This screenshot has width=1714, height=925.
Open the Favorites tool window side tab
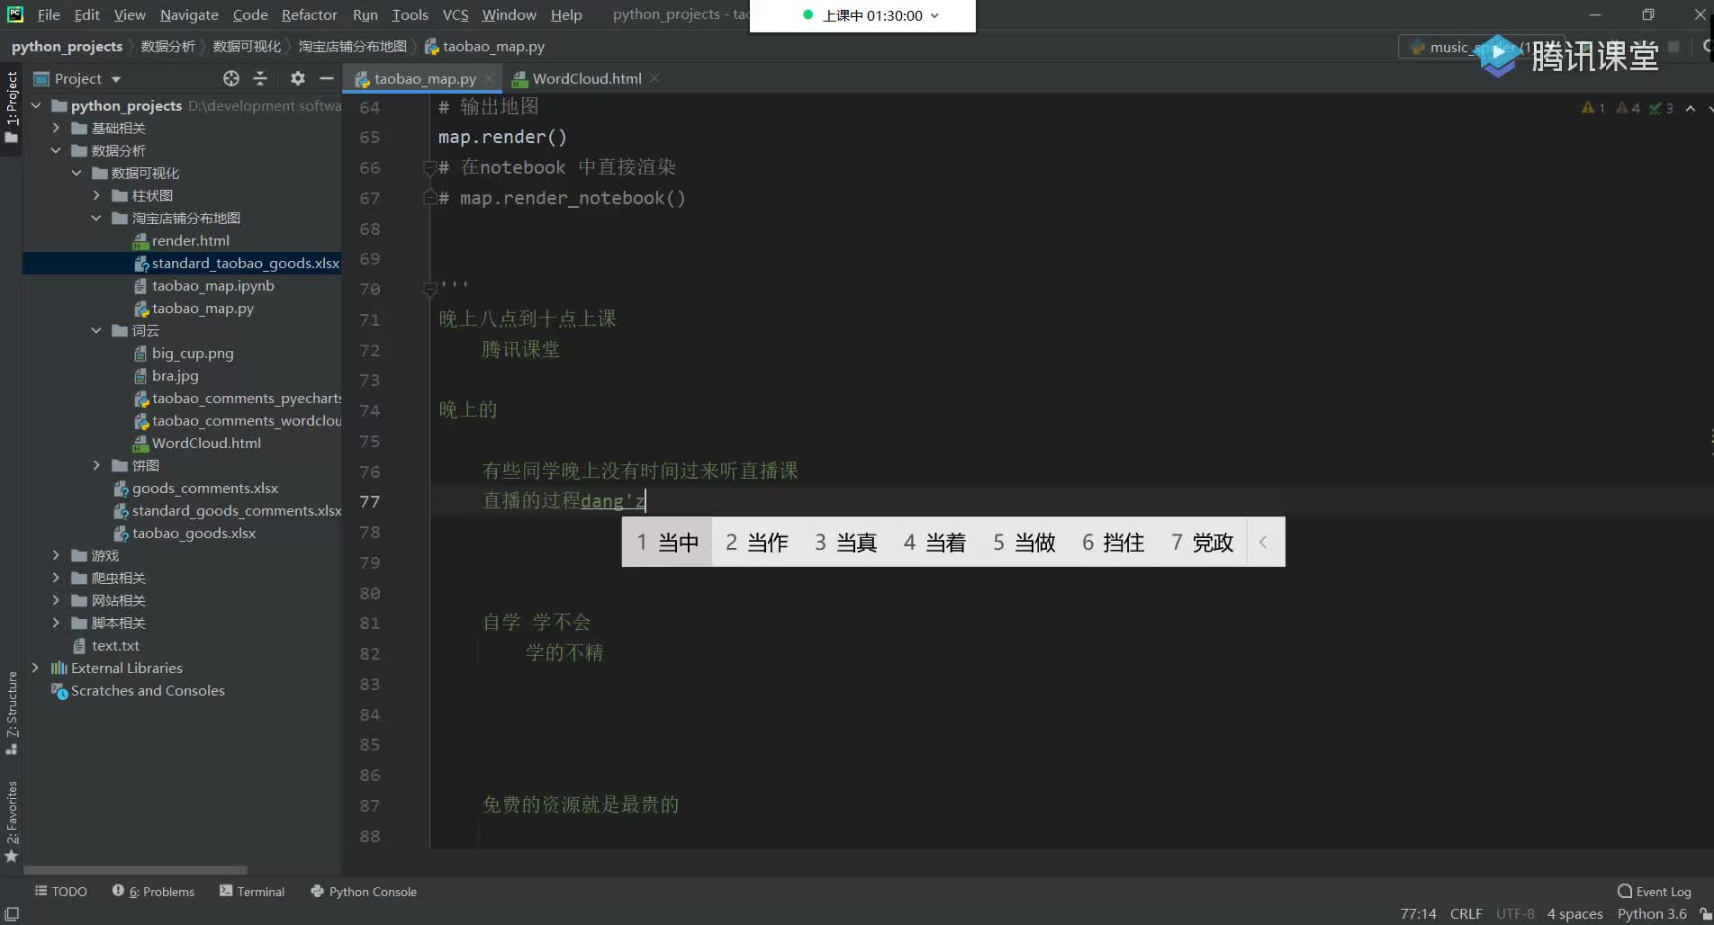click(x=11, y=821)
